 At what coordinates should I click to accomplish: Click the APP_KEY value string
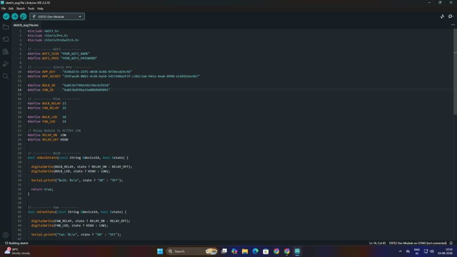pos(97,72)
